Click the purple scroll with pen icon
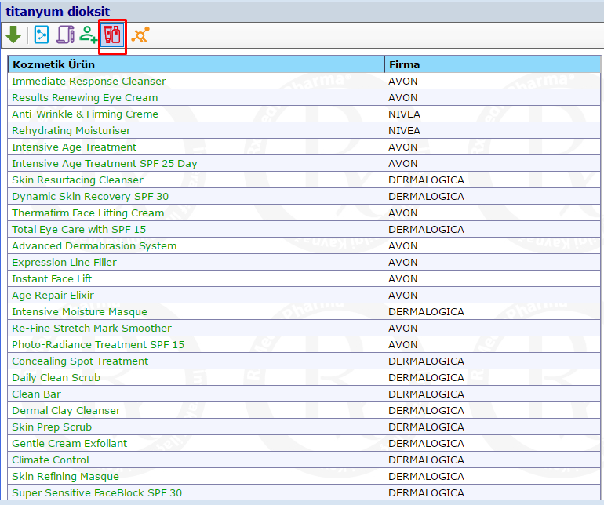Image resolution: width=604 pixels, height=505 pixels. coord(65,35)
